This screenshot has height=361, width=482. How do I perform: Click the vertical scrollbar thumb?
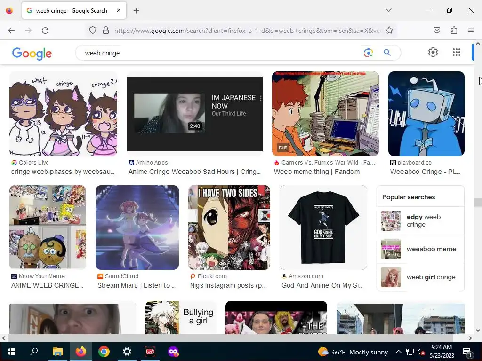(x=478, y=202)
